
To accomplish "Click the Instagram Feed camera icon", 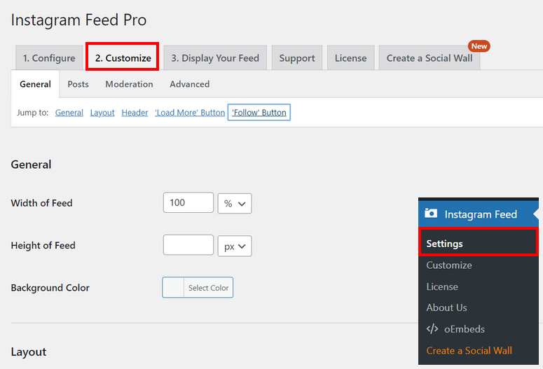I will pyautogui.click(x=431, y=213).
